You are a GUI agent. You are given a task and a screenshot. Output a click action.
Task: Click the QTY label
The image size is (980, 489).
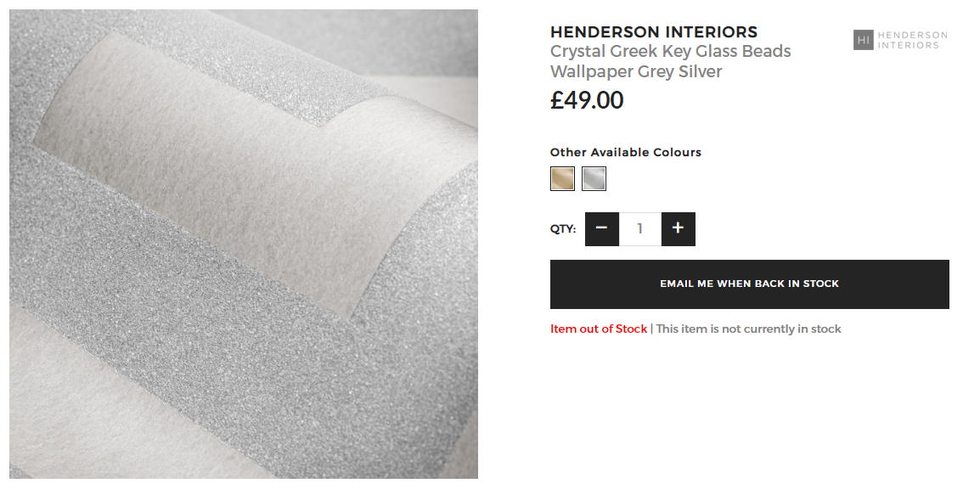[563, 229]
